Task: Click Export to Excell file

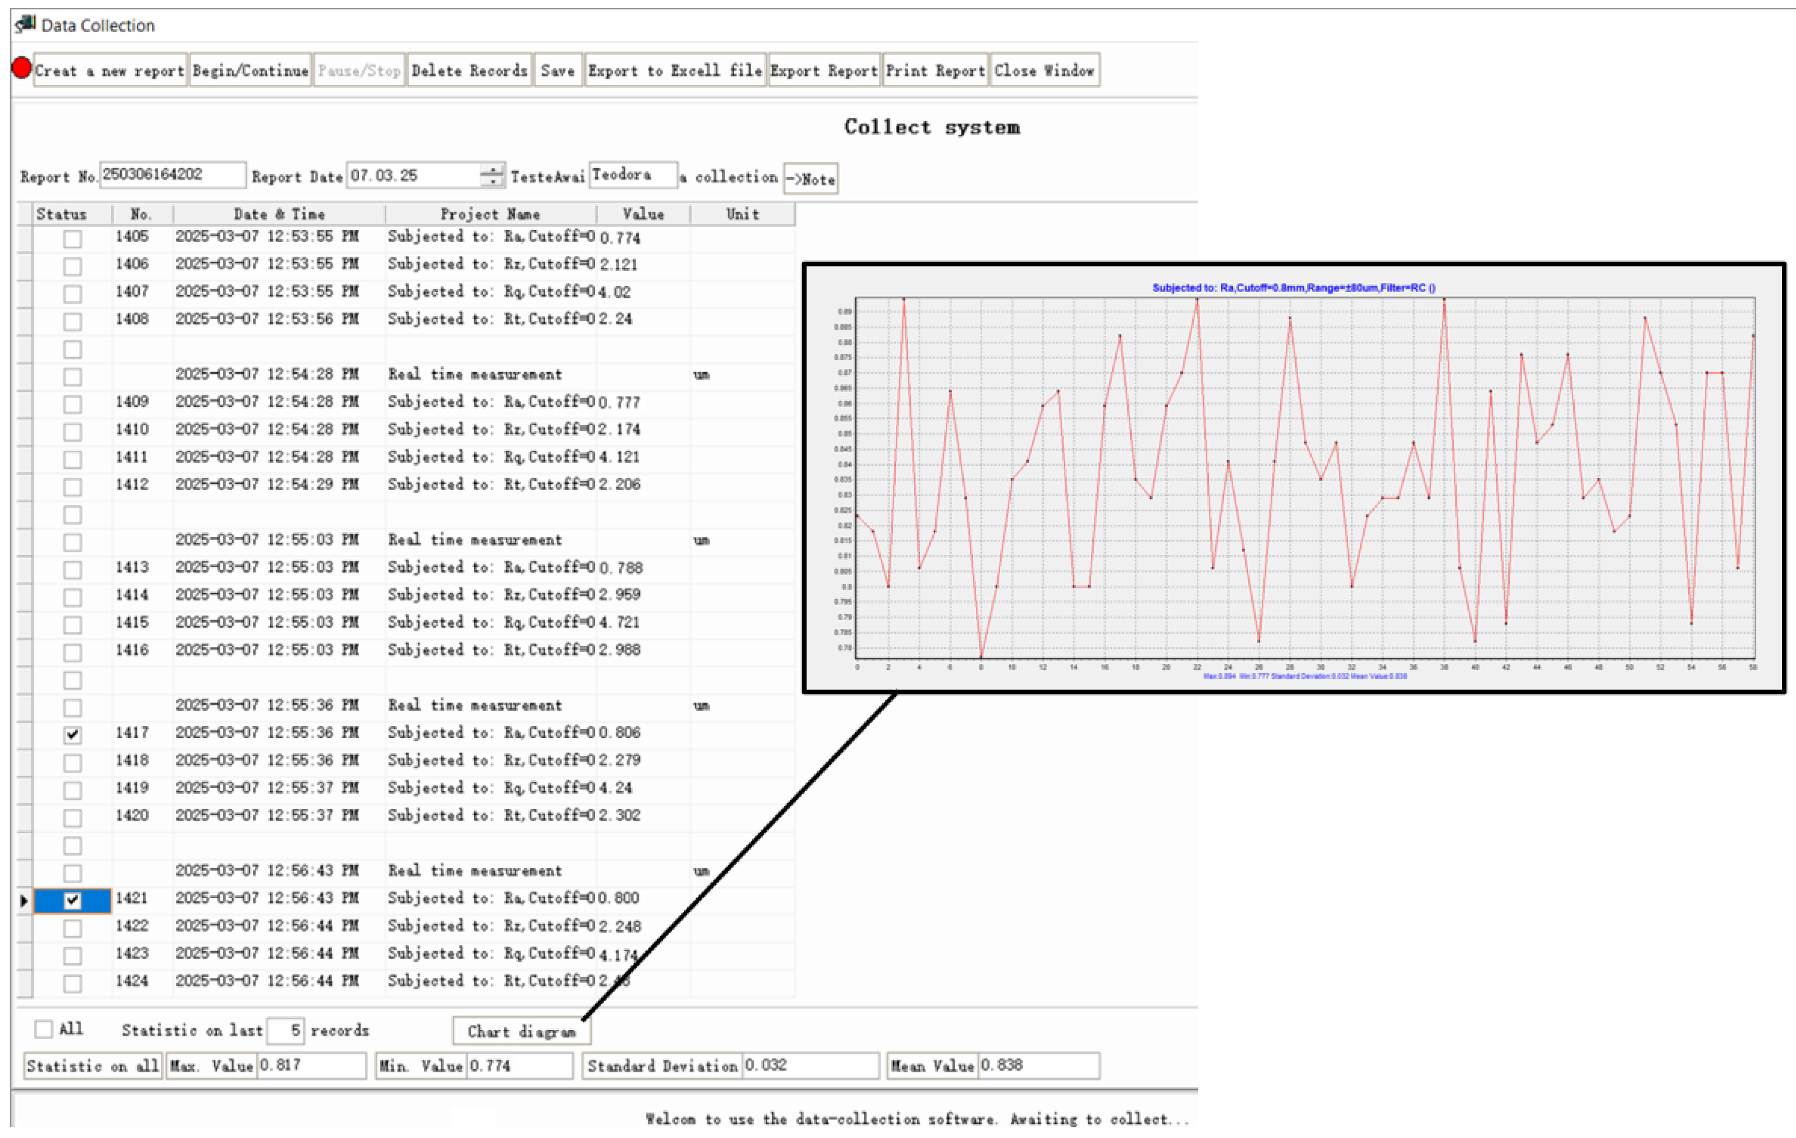Action: coord(675,71)
